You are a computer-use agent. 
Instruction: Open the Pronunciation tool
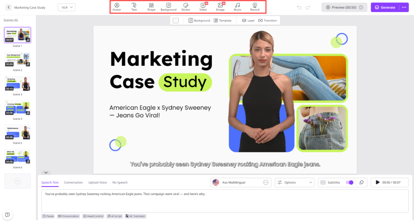tap(68, 216)
